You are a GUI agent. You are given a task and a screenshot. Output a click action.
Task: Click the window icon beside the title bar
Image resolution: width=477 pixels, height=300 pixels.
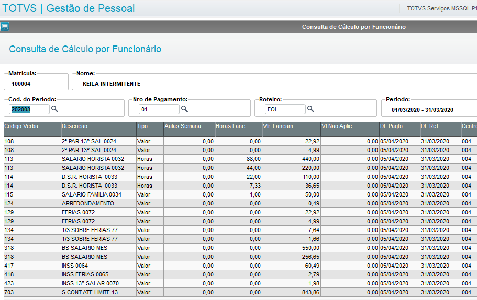tap(5, 27)
